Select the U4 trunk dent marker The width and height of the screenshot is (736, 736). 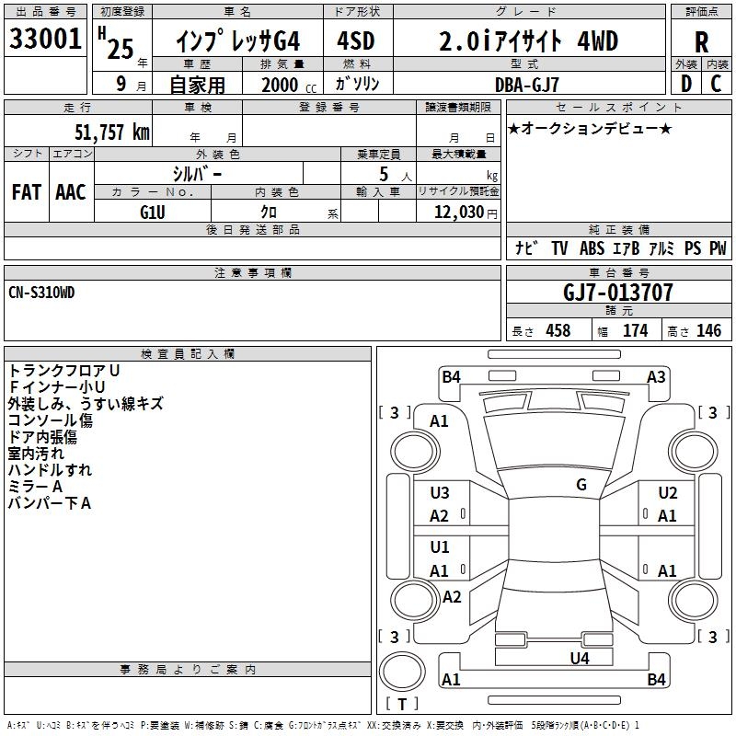click(580, 658)
